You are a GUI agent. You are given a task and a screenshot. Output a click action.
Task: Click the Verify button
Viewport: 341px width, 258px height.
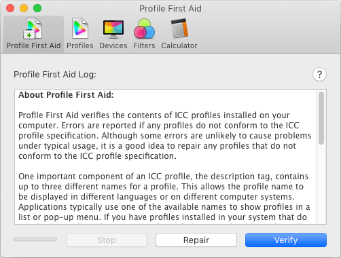coord(286,240)
